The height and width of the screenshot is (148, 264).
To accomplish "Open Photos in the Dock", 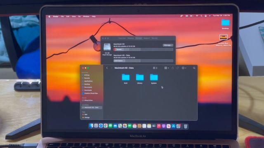I will [x=125, y=126].
